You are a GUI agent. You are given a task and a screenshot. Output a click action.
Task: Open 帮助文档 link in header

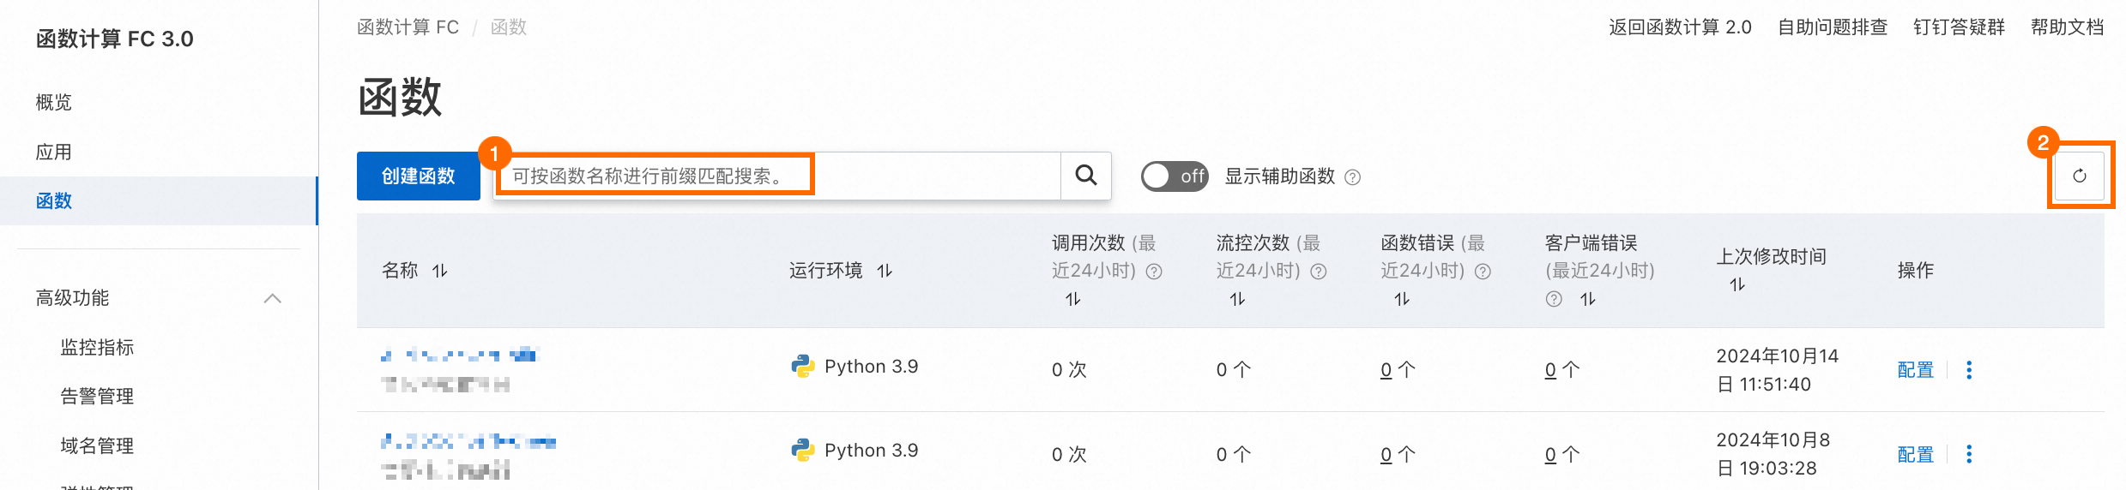click(2067, 27)
